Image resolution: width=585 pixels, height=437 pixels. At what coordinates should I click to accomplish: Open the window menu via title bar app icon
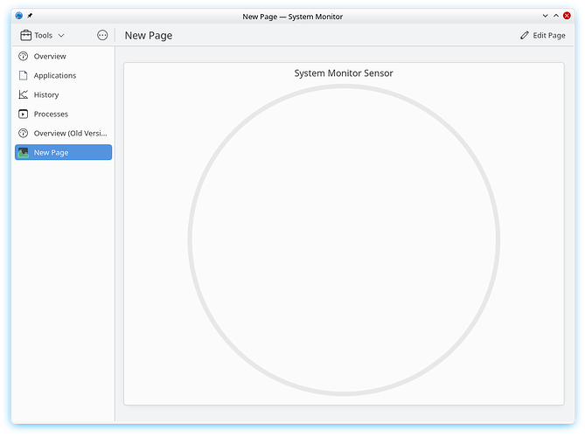coord(19,16)
